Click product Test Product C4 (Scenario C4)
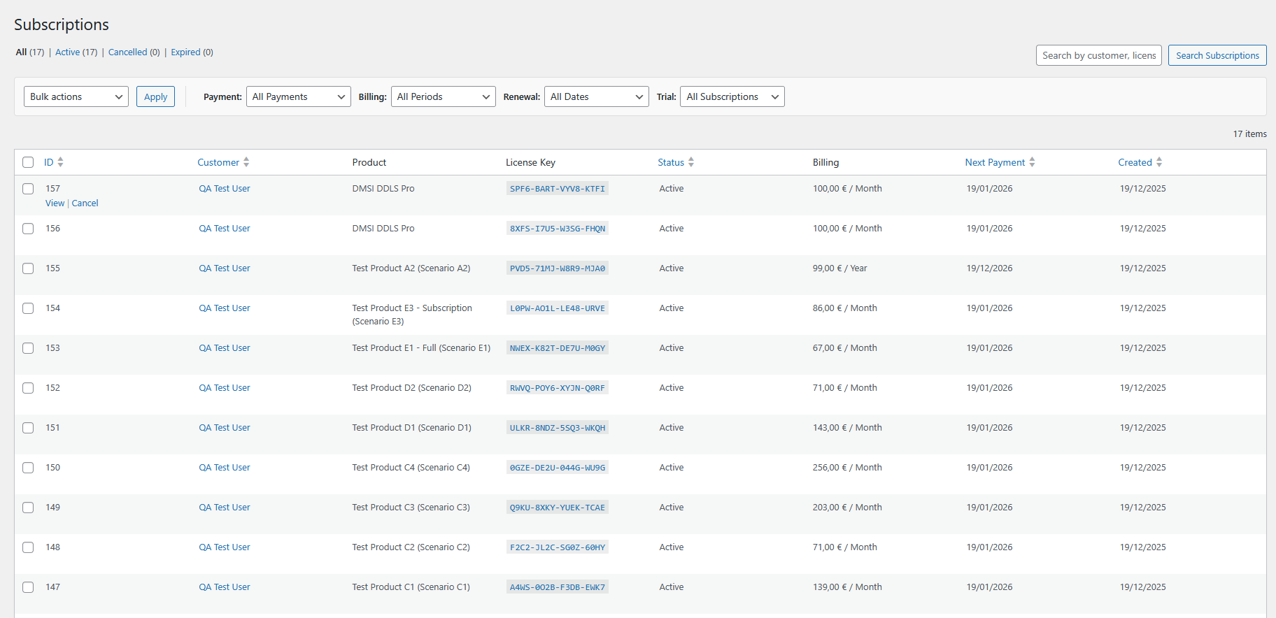This screenshot has width=1276, height=618. 411,468
